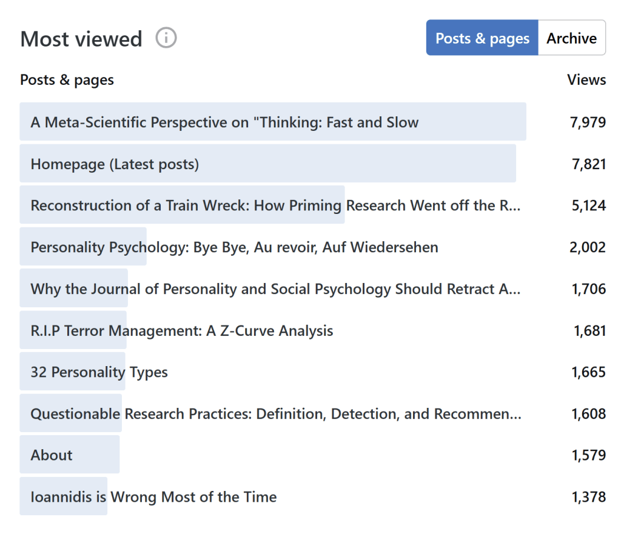621x537 pixels.
Task: Open Ioannidis is Wrong Most post
Action: pyautogui.click(x=153, y=497)
